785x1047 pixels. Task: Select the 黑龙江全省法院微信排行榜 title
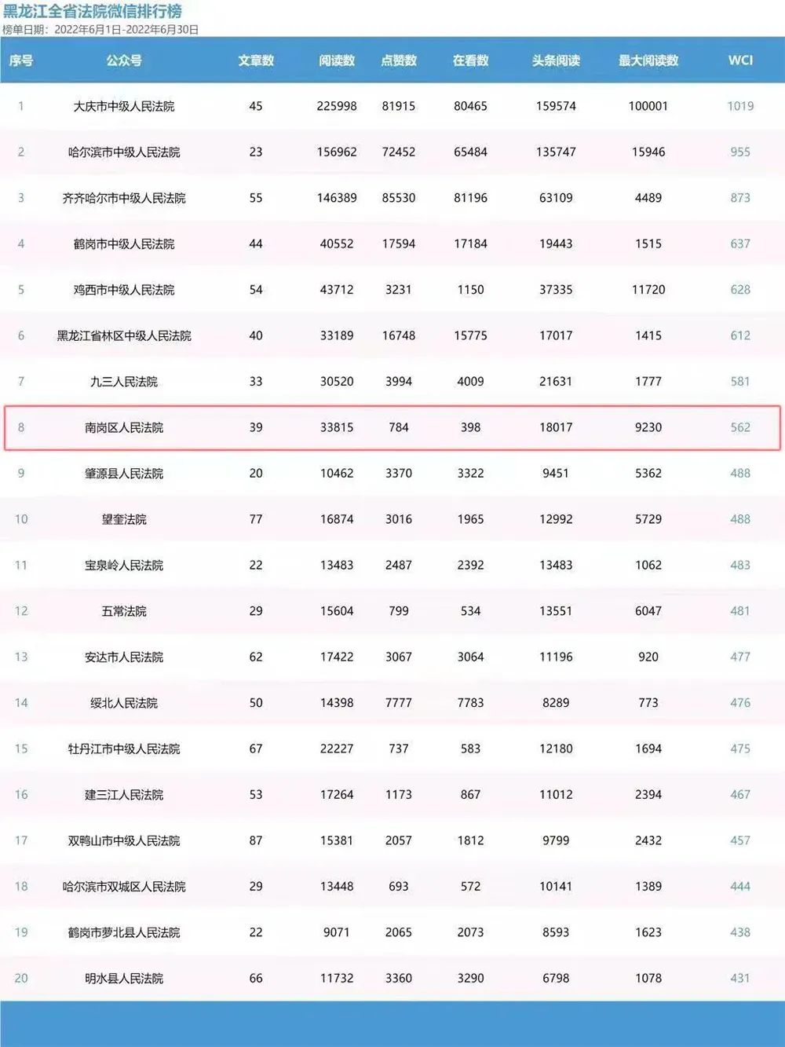(93, 11)
